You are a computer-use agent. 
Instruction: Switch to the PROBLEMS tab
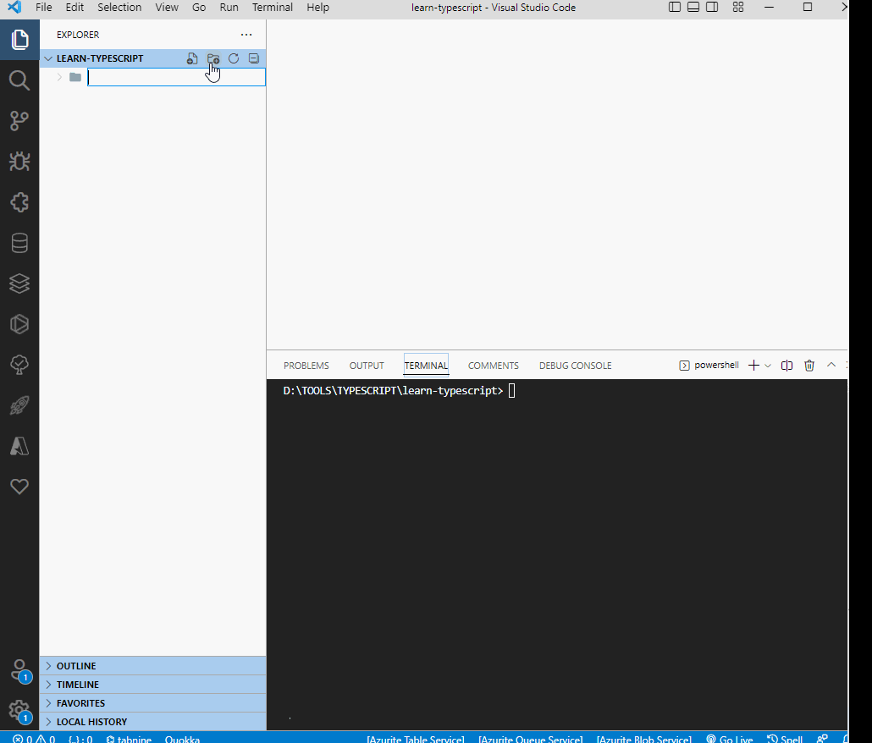tap(306, 366)
